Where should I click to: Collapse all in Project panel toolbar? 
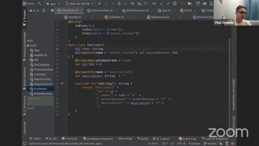point(44,11)
